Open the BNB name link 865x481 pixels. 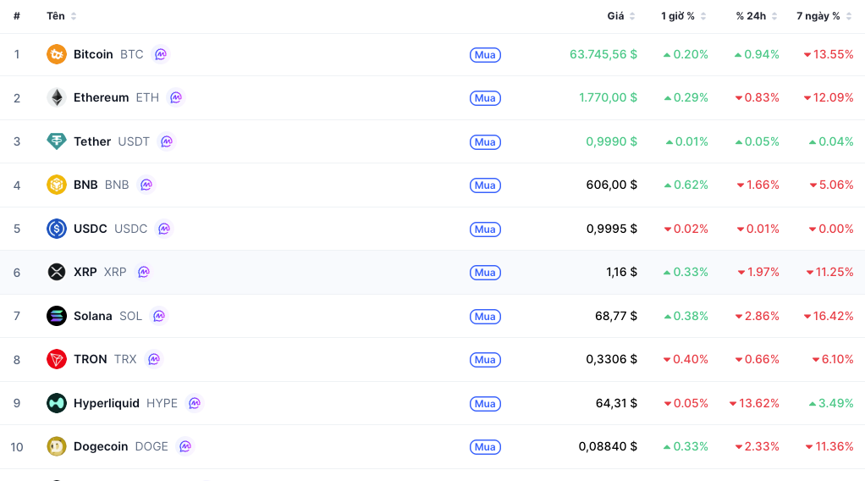tap(85, 185)
